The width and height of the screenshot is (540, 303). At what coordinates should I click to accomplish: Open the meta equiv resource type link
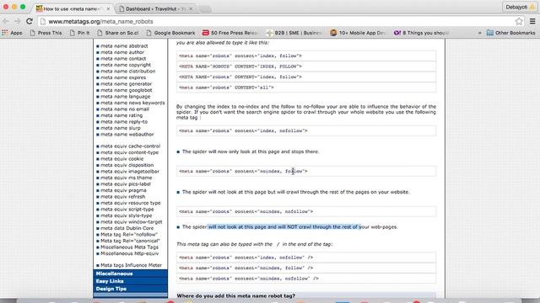[x=131, y=203]
